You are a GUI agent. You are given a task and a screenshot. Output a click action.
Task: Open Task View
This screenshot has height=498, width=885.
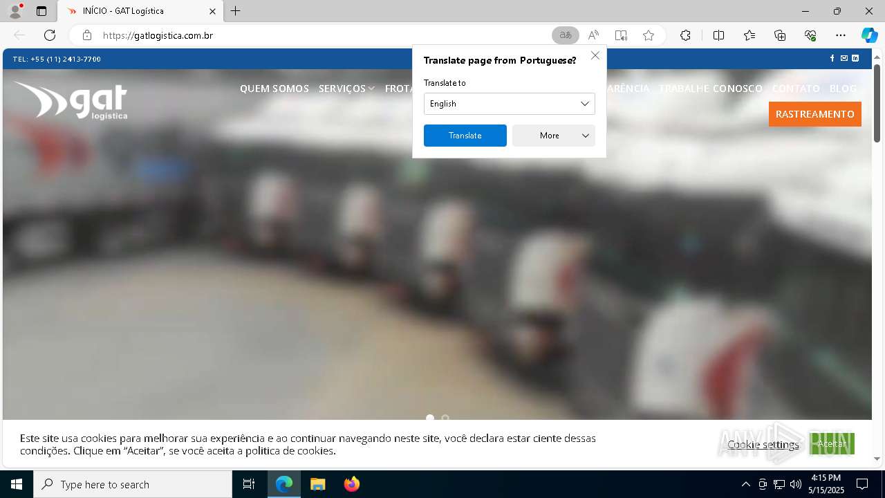click(x=249, y=484)
